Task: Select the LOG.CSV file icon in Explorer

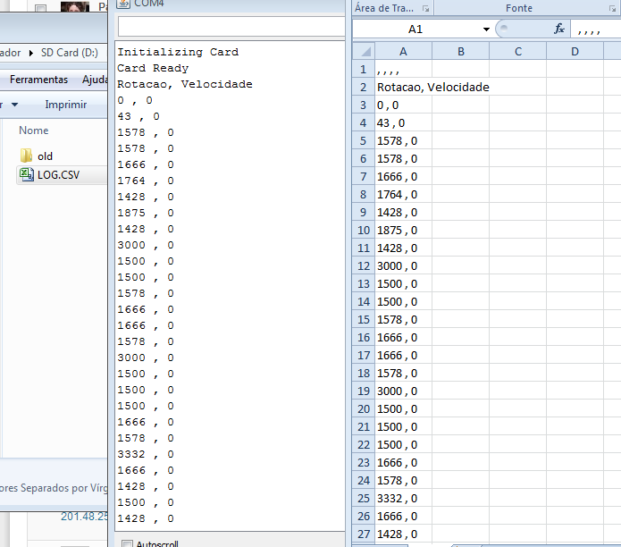Action: click(27, 174)
